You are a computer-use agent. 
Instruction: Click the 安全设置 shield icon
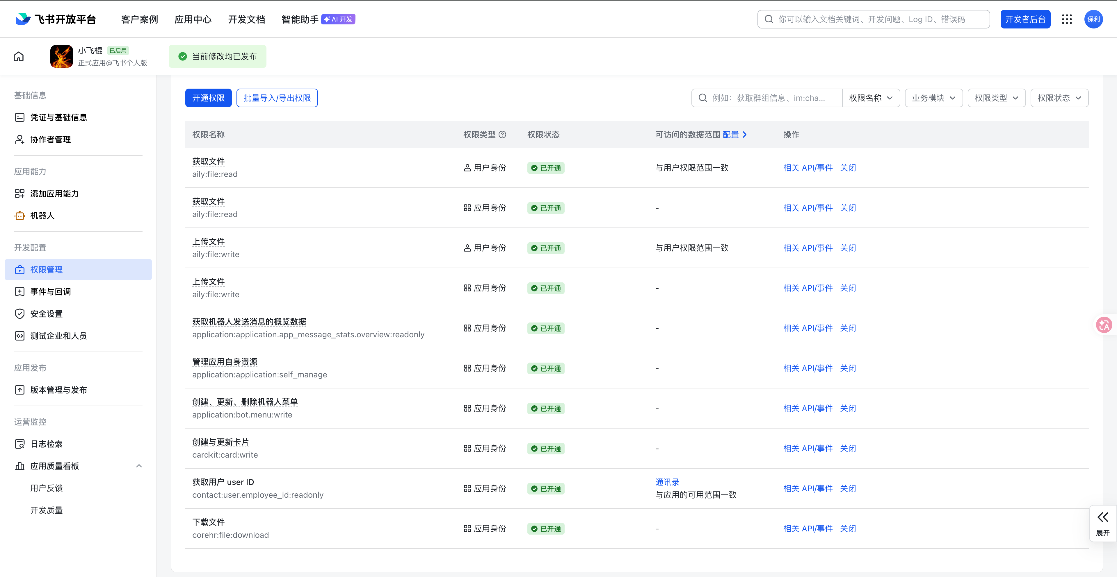pos(19,313)
